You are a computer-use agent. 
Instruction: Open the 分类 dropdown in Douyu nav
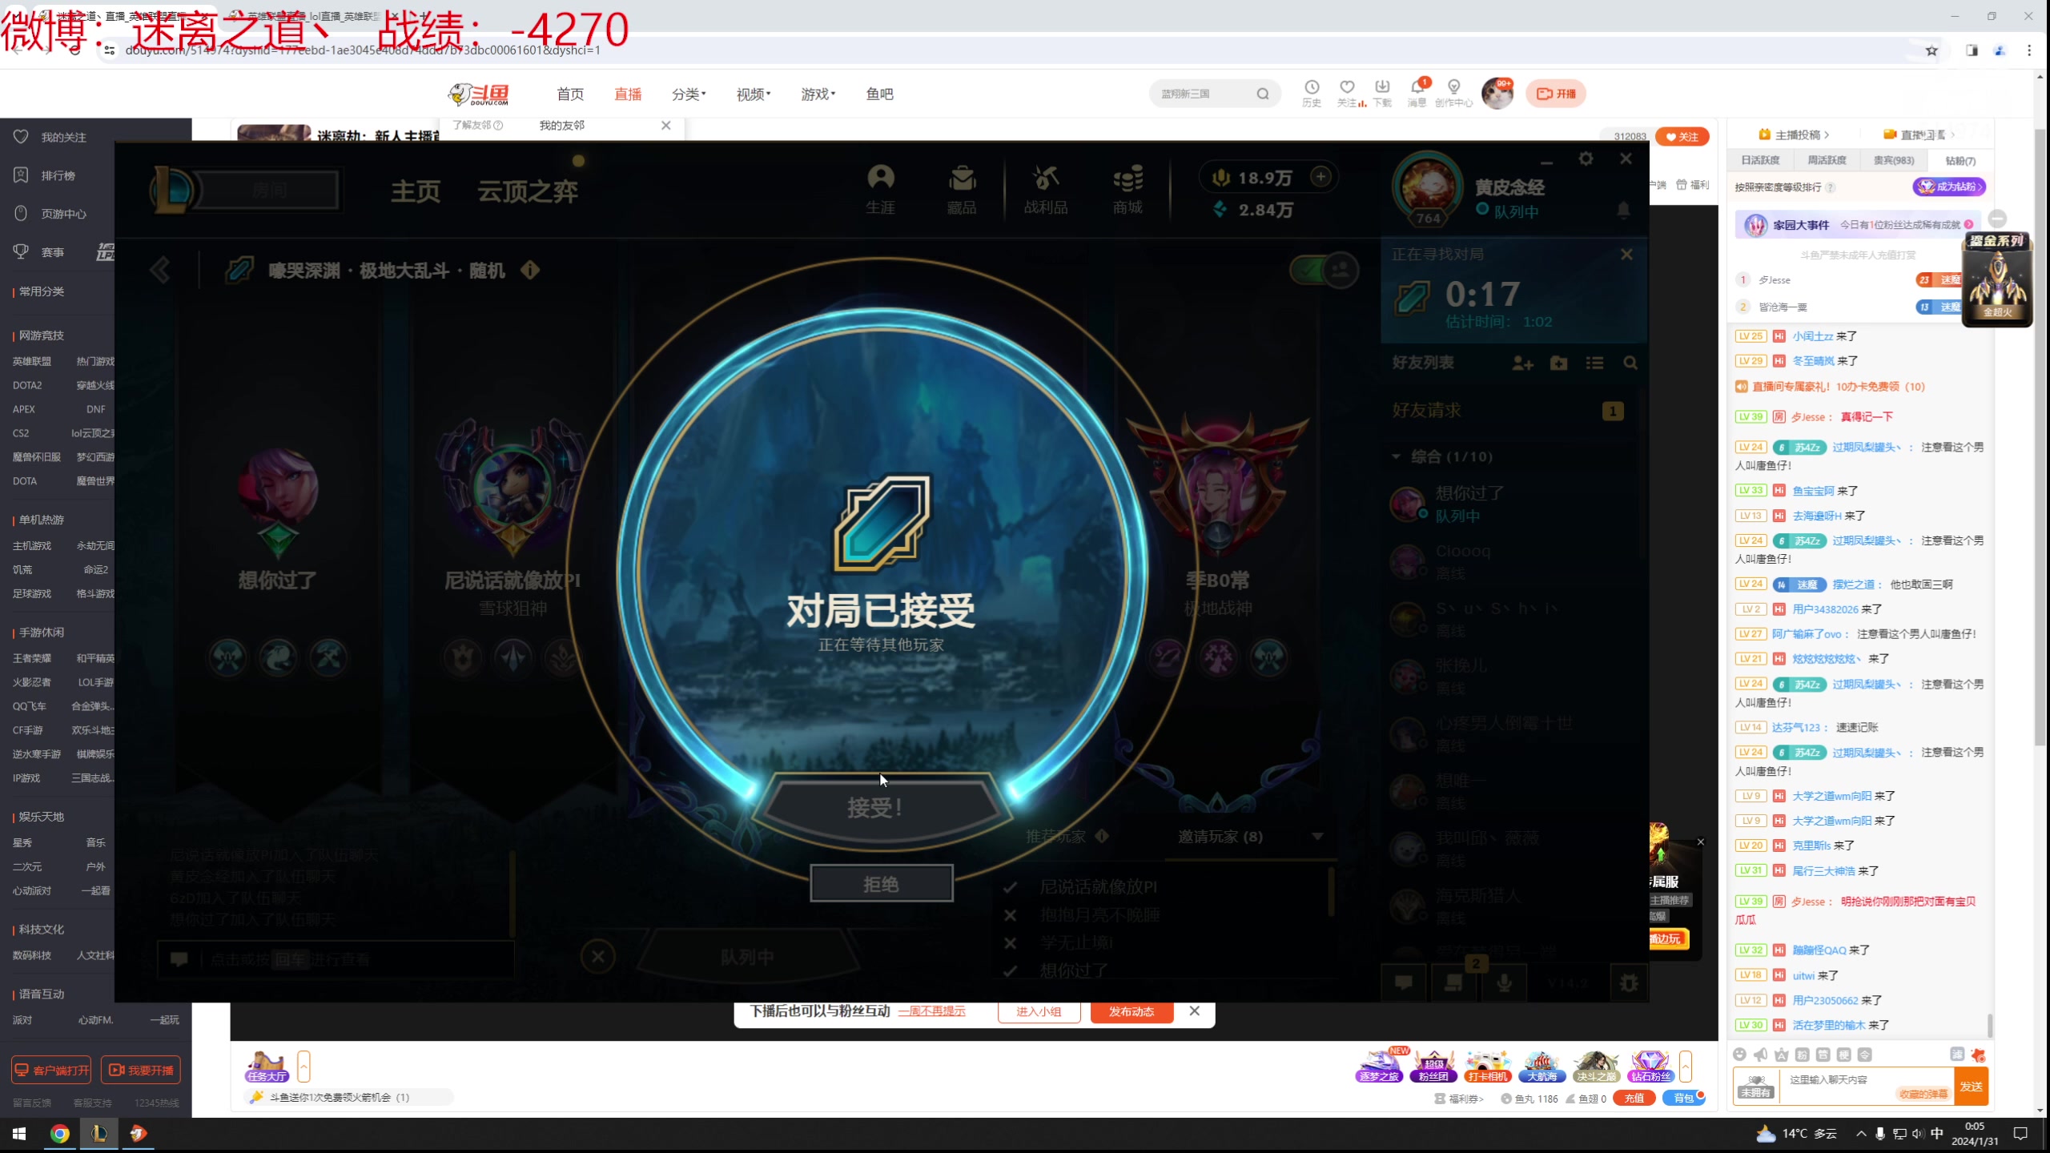pyautogui.click(x=688, y=94)
